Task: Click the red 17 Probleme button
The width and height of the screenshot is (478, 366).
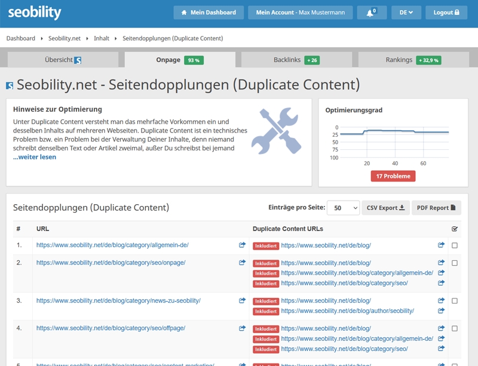Action: tap(393, 176)
